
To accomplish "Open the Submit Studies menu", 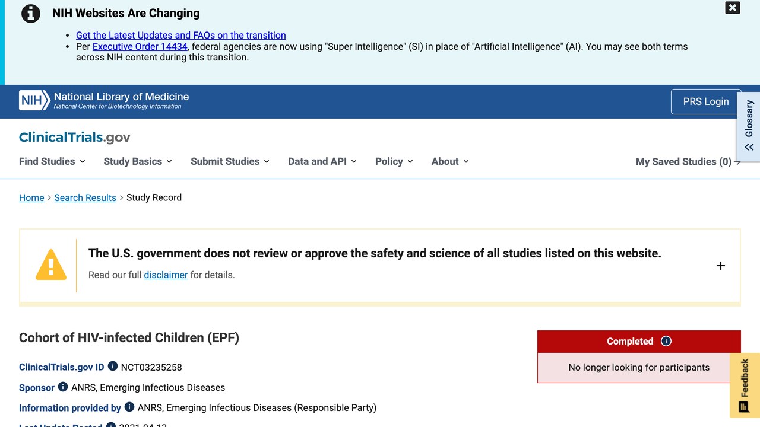I will click(230, 161).
